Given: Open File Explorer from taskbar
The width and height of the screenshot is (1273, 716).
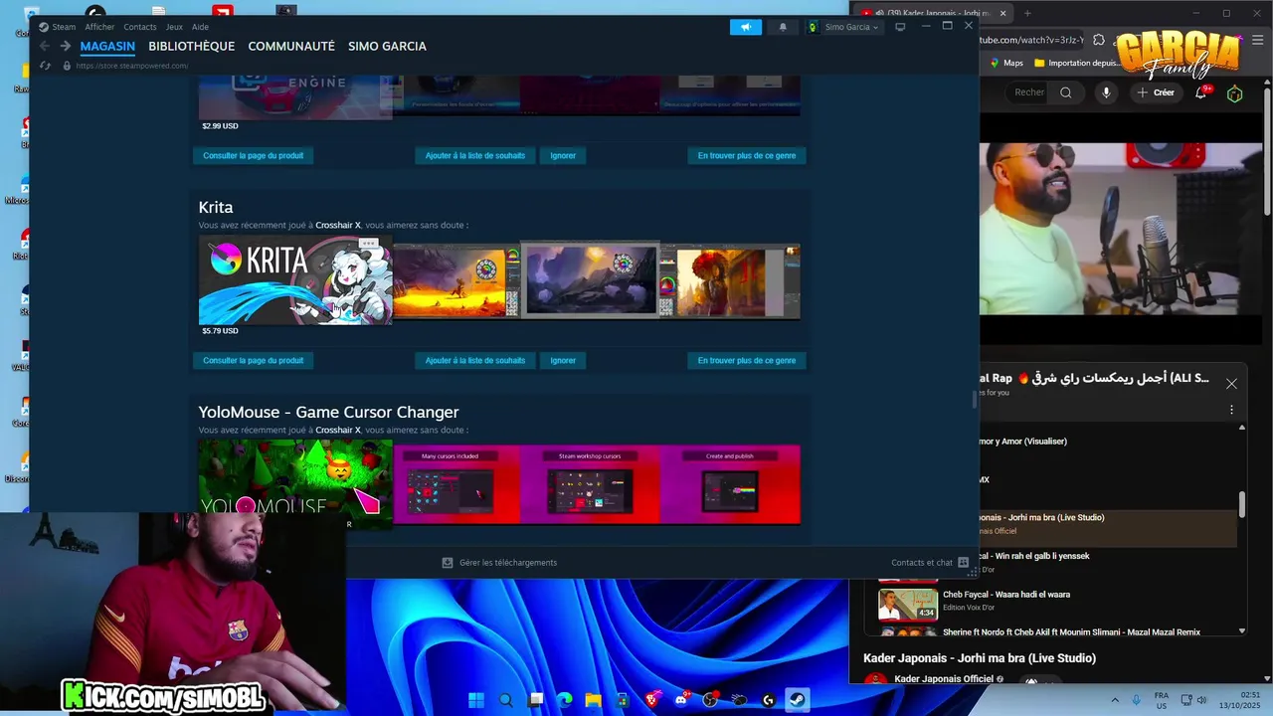Looking at the screenshot, I should (x=593, y=700).
